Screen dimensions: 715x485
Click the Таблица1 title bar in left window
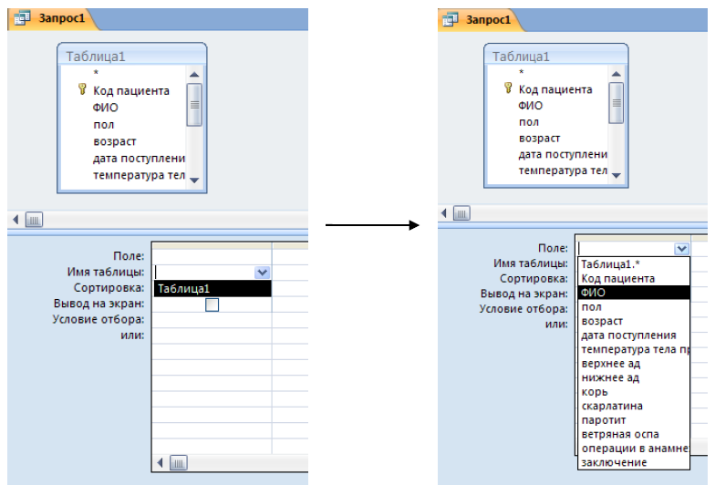tap(131, 55)
